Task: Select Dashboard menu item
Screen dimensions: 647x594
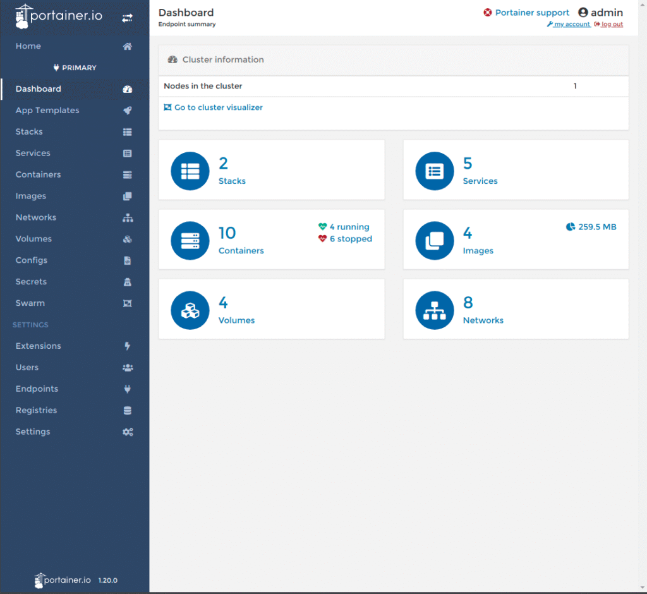Action: tap(75, 89)
